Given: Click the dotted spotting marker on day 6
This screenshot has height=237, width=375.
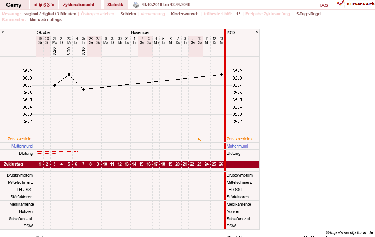Looking at the screenshot, I should (x=76, y=152).
